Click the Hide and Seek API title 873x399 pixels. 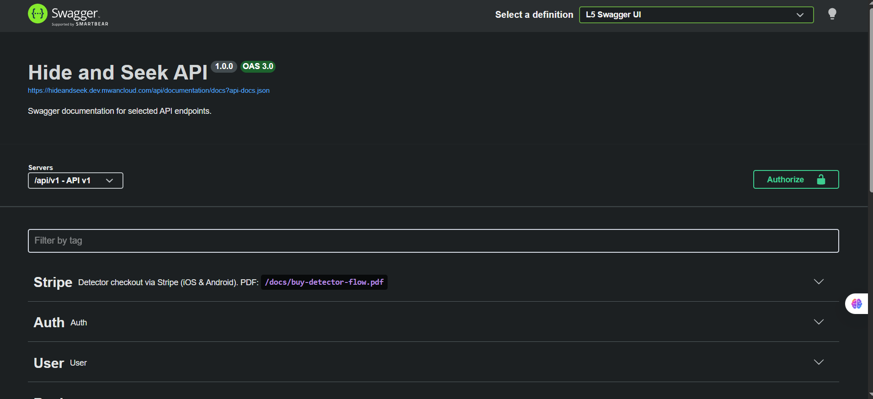tap(118, 73)
